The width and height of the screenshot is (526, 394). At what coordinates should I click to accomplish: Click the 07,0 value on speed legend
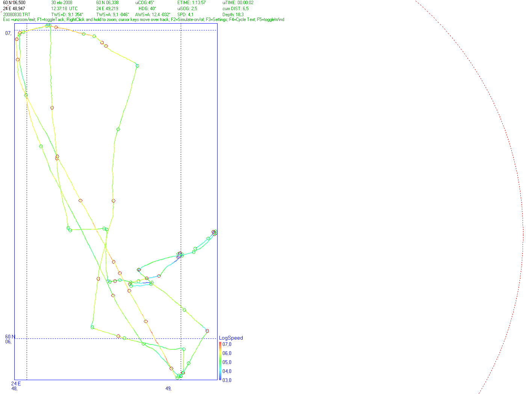click(x=227, y=344)
